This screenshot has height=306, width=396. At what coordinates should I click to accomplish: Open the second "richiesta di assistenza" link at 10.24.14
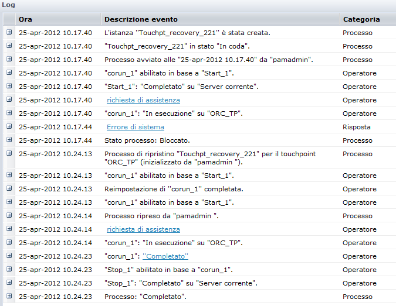point(143,229)
